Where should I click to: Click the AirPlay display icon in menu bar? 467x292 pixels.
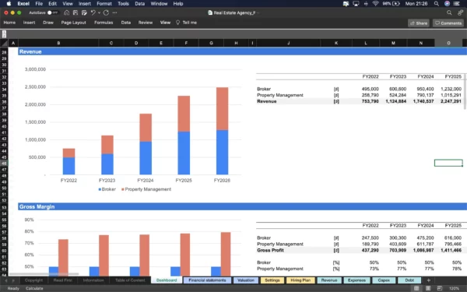tap(356, 4)
